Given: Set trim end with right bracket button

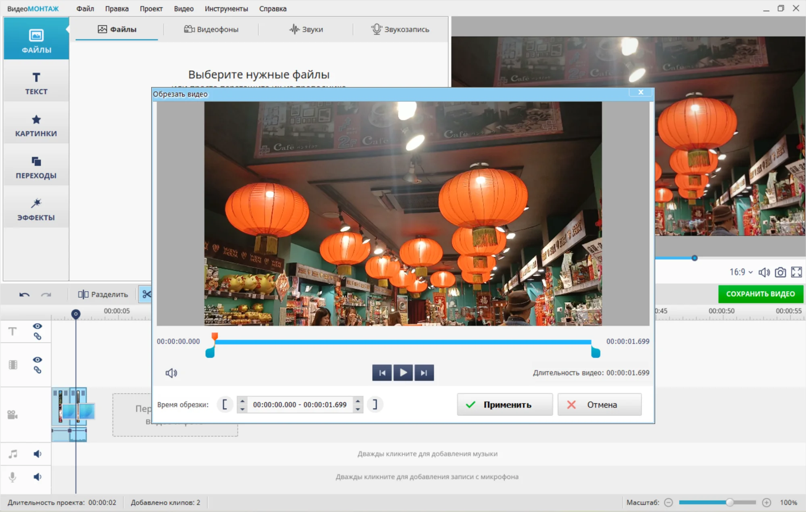Looking at the screenshot, I should [x=375, y=404].
